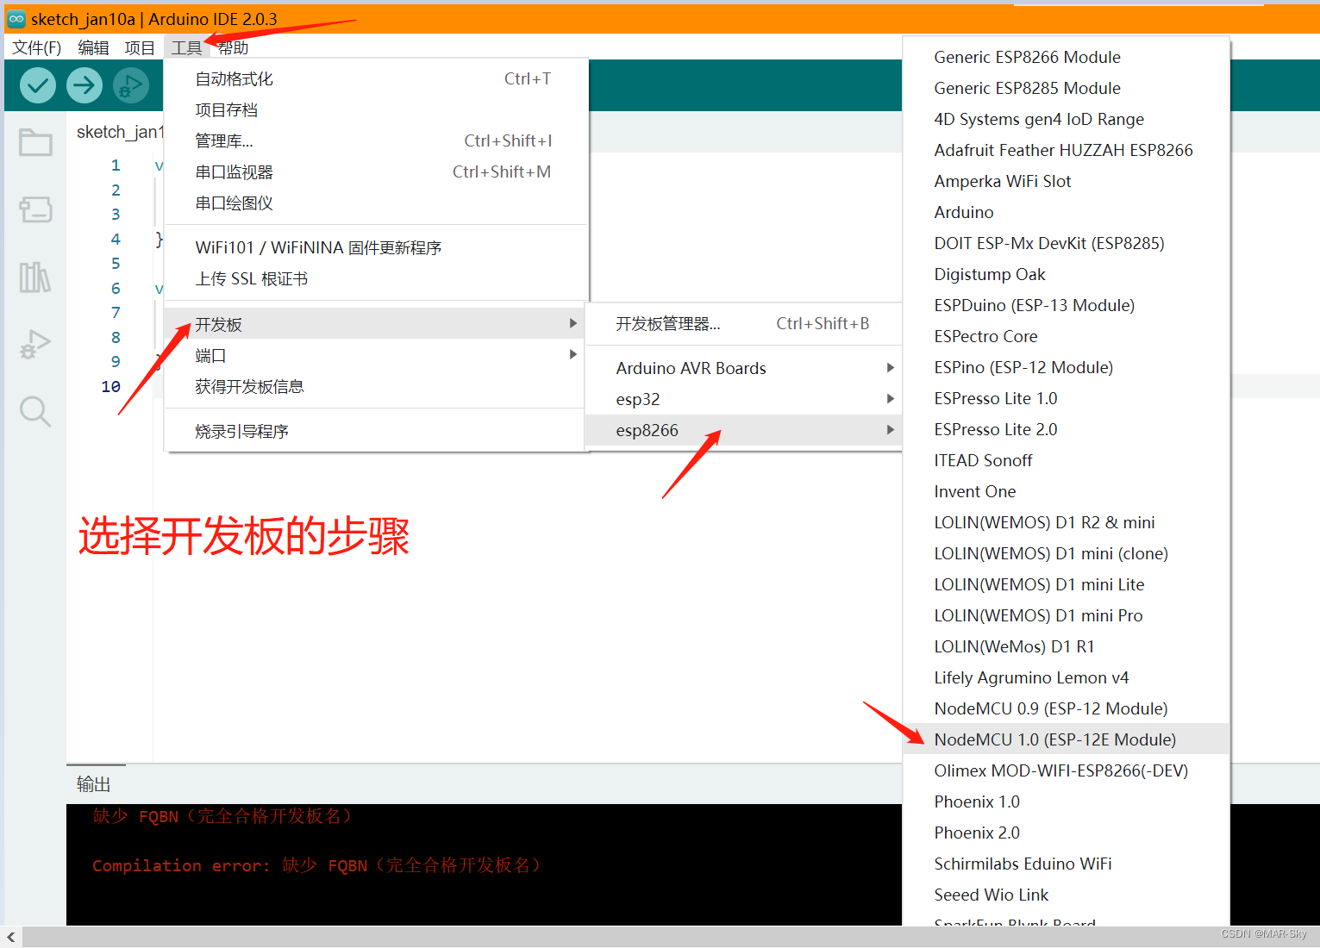Image resolution: width=1320 pixels, height=948 pixels.
Task: Select Olimex MOD-WIFI-ESP8266(-DEV)
Action: coord(1066,770)
